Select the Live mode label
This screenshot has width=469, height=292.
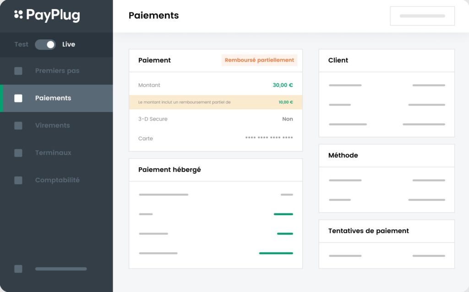[69, 44]
